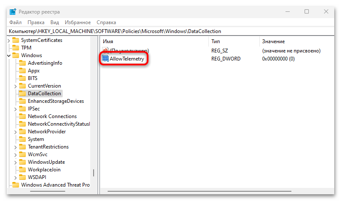
Task: Click the AdvertisingInfo folder icon
Action: coord(22,63)
